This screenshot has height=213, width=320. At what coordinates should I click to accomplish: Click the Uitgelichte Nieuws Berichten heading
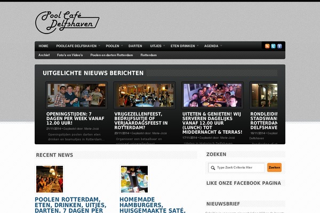coord(93,73)
